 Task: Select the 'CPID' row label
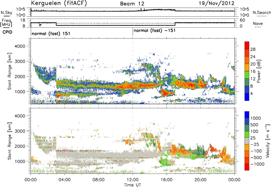(7, 32)
